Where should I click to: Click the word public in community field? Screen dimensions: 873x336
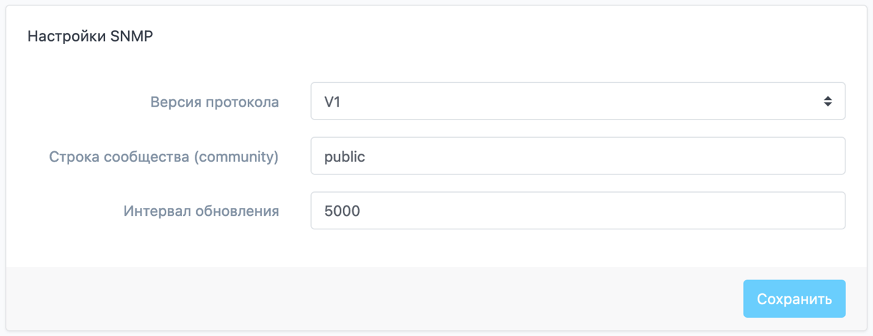point(345,157)
